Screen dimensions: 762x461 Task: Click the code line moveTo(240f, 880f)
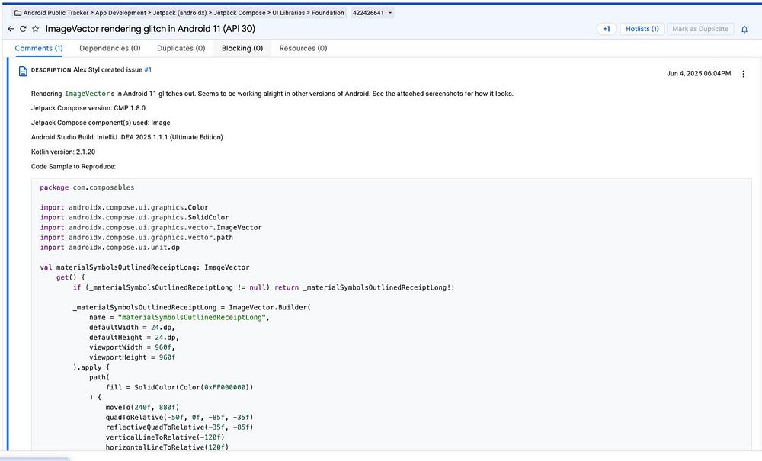142,408
